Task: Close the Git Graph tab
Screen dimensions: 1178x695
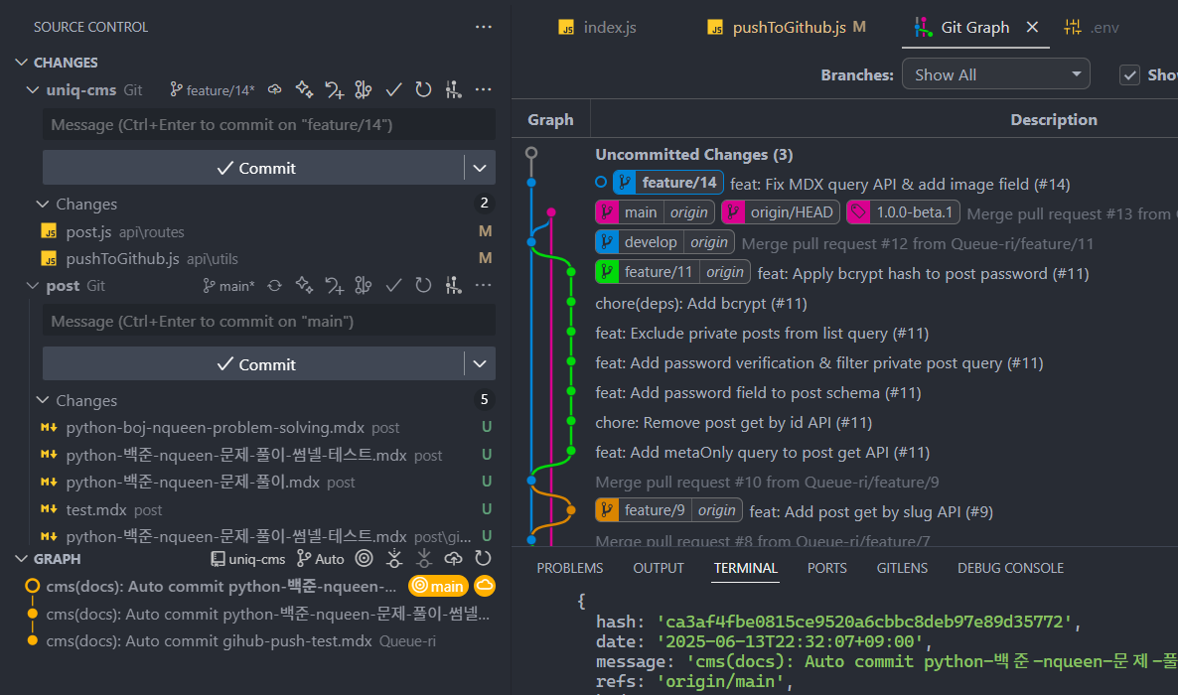Action: pos(1032,27)
